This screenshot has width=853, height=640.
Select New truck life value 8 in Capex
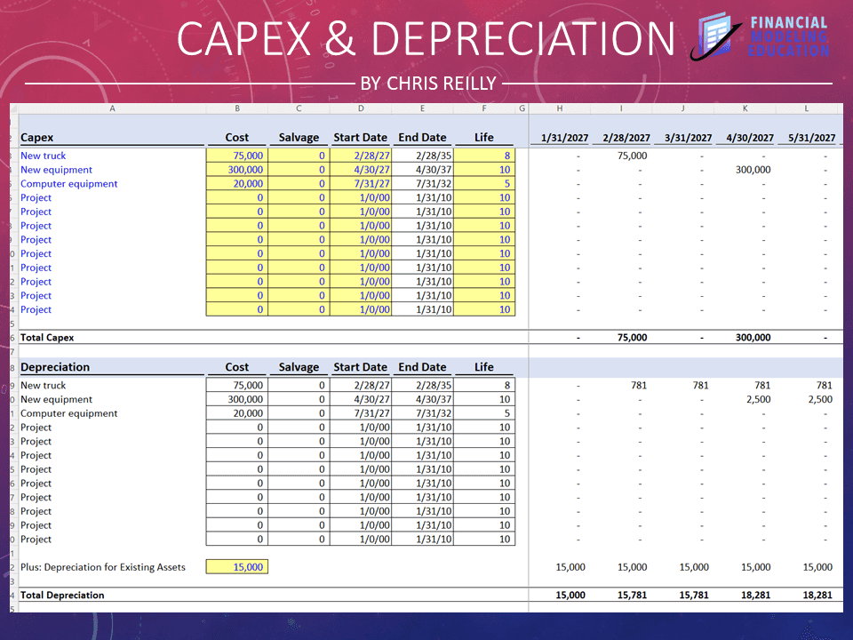484,156
